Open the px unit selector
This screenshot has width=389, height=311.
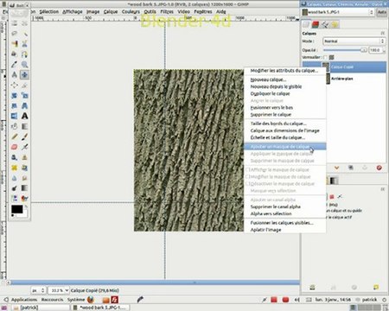point(38,290)
